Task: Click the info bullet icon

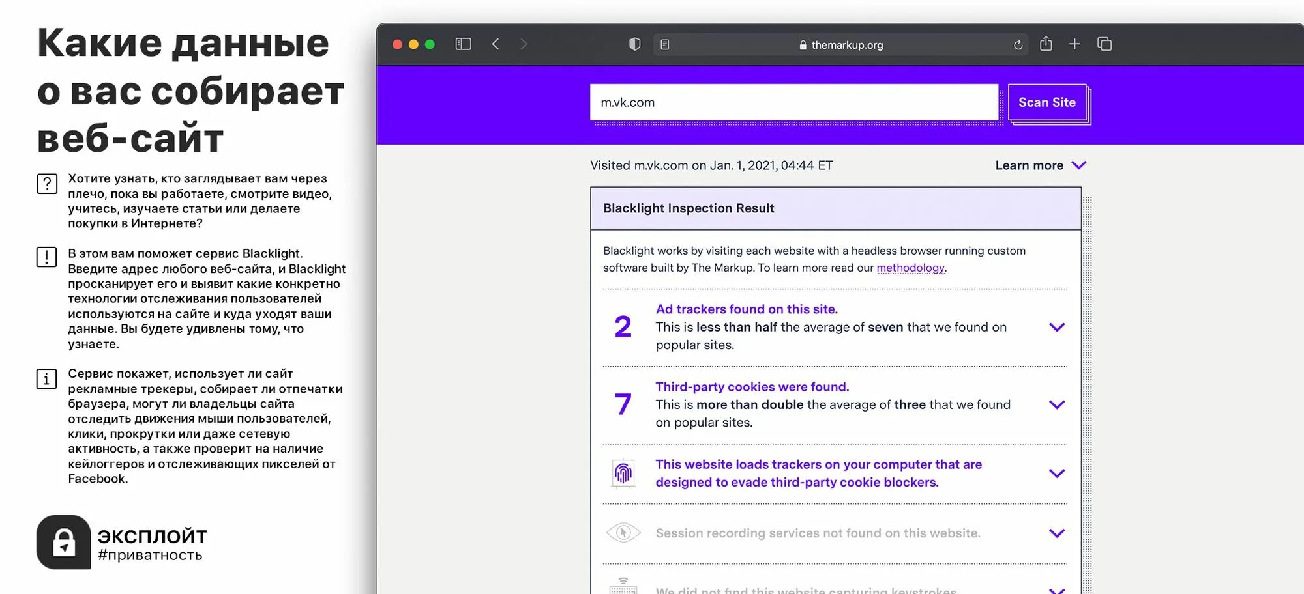Action: click(x=47, y=378)
